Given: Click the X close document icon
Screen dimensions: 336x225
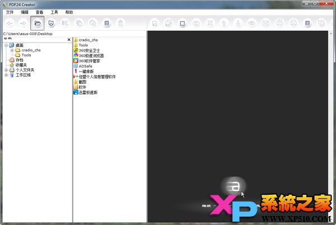Looking at the screenshot, I should (x=210, y=23).
